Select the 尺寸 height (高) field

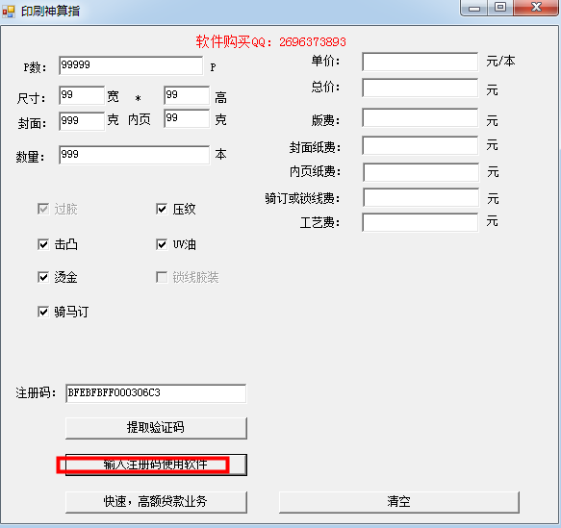coord(187,95)
